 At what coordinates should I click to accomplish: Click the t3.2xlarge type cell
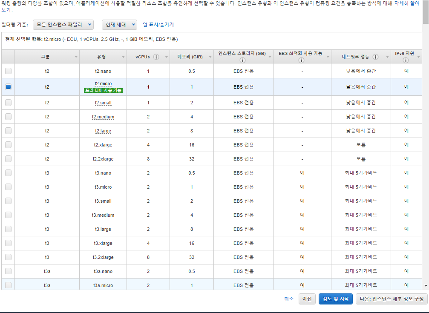click(x=103, y=257)
